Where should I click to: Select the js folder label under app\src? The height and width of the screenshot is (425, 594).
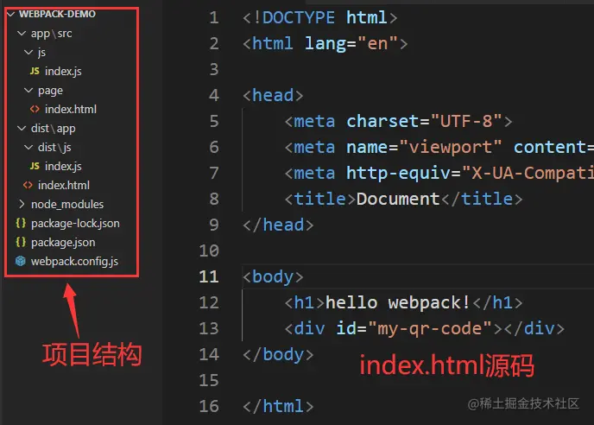point(41,53)
